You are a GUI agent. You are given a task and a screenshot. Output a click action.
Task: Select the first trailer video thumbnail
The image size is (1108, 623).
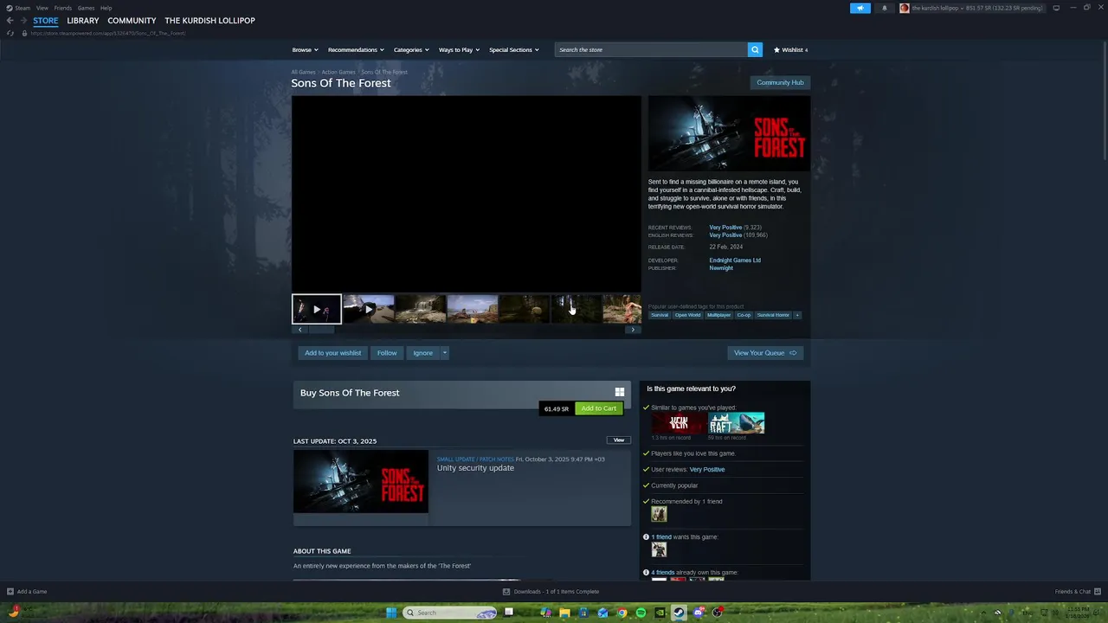(317, 309)
